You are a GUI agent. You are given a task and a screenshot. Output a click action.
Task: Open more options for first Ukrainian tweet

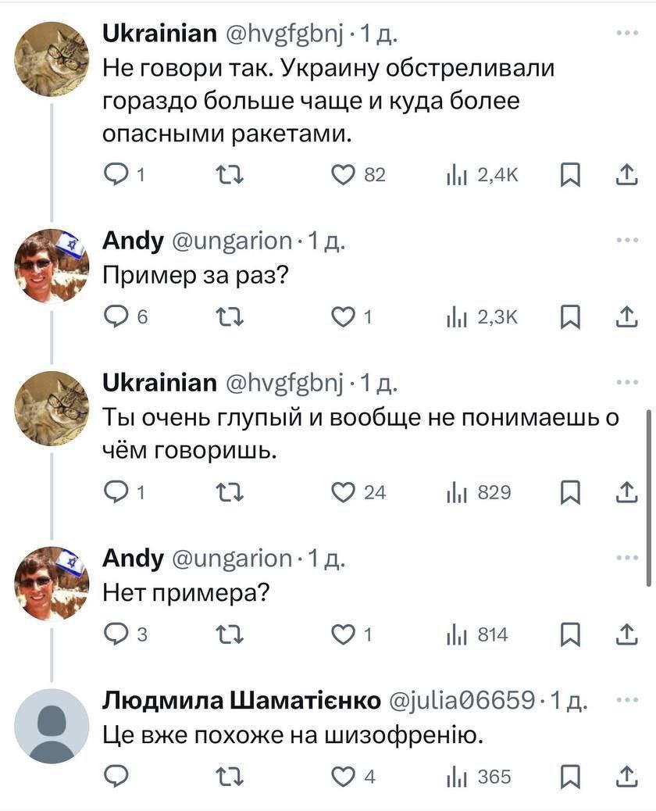[x=626, y=34]
